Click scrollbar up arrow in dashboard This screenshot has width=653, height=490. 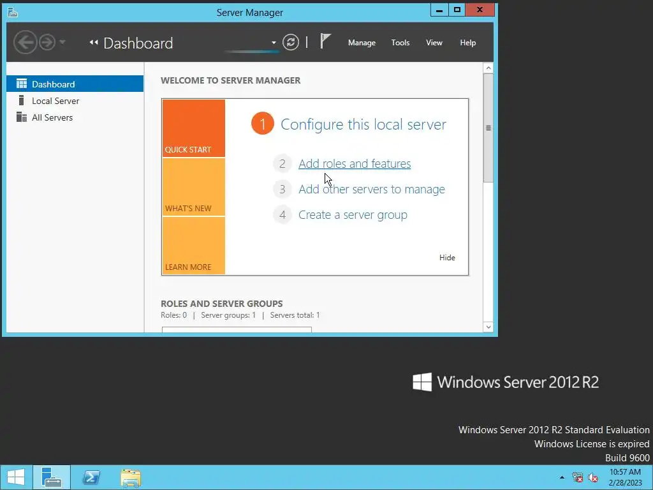tap(488, 68)
